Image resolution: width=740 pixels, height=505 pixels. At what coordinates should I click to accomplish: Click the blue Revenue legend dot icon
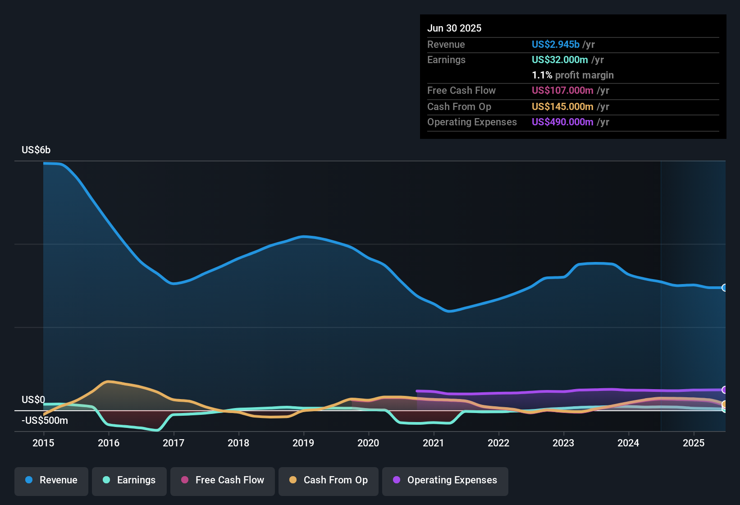[x=28, y=480]
